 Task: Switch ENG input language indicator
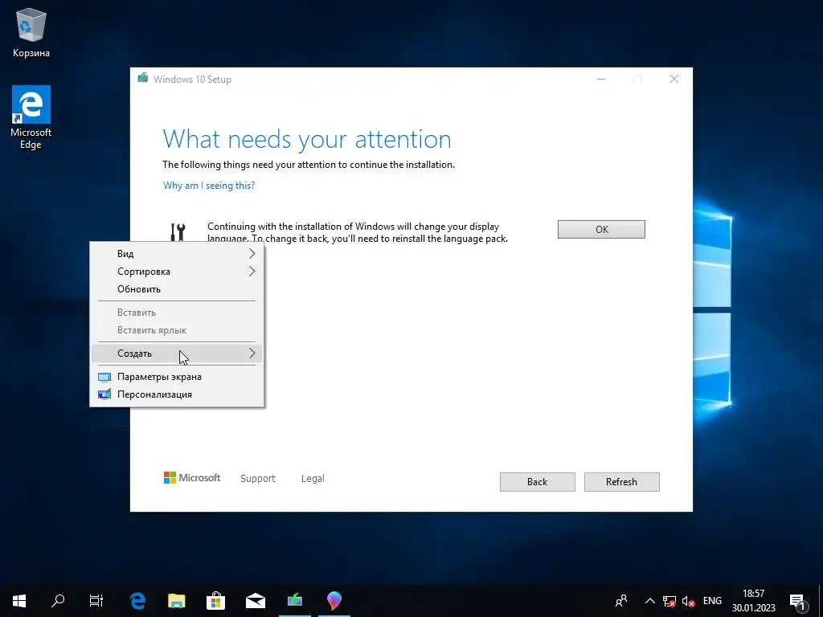point(712,601)
